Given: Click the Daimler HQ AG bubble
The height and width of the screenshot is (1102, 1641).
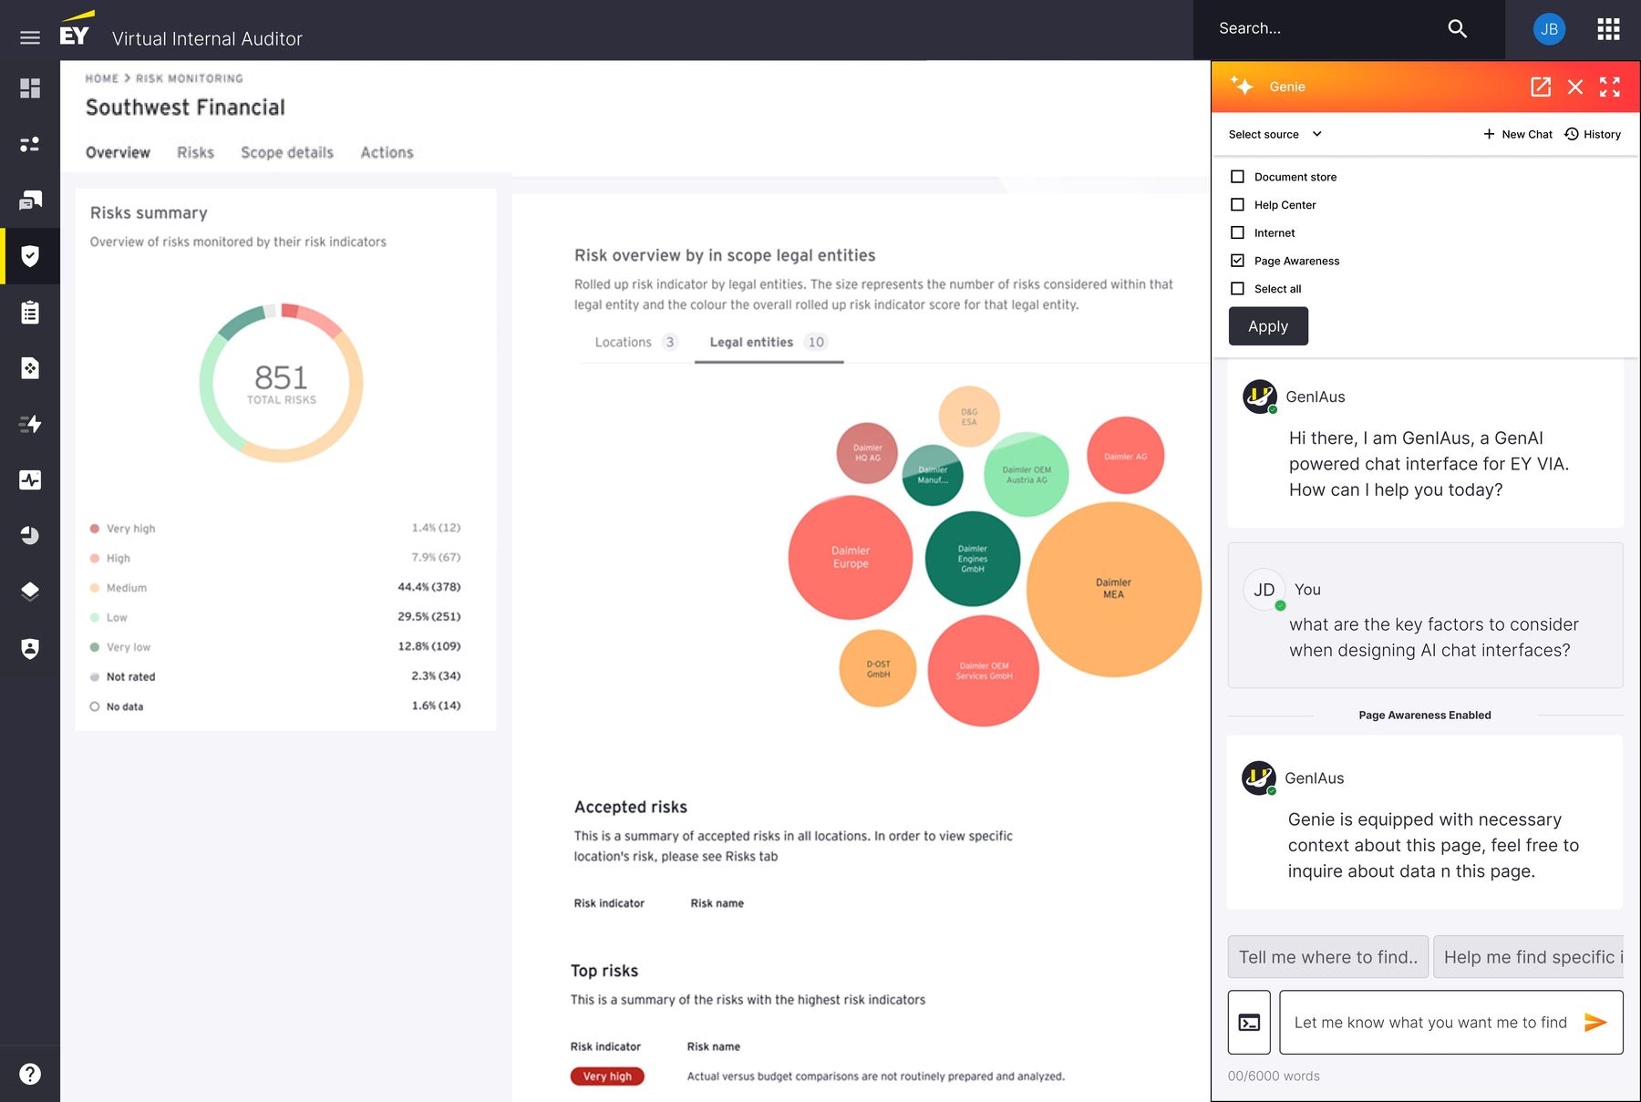Looking at the screenshot, I should pos(868,453).
